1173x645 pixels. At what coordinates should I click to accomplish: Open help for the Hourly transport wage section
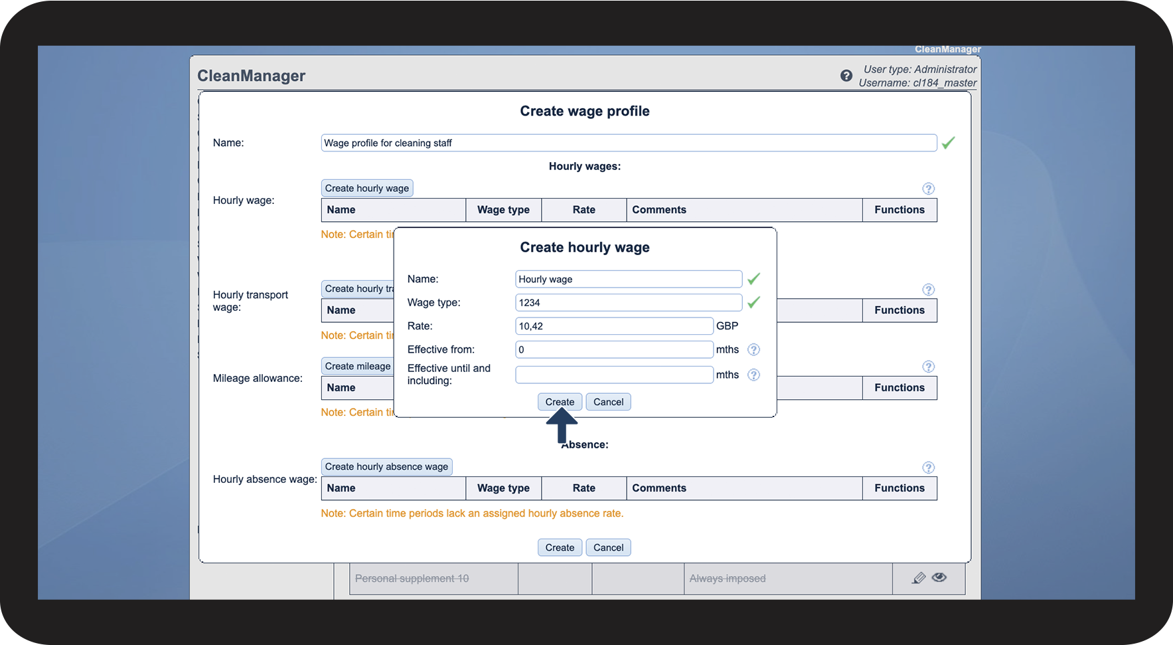click(928, 290)
